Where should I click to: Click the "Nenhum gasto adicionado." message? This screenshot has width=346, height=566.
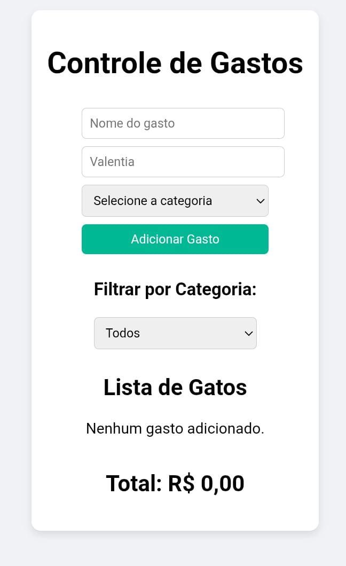coord(175,429)
